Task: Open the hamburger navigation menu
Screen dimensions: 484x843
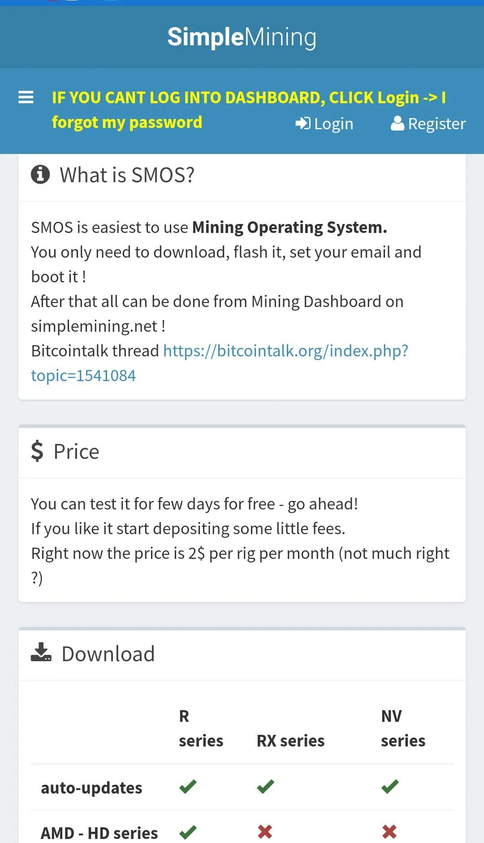Action: point(26,97)
